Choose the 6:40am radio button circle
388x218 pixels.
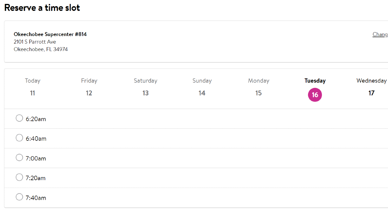point(19,138)
